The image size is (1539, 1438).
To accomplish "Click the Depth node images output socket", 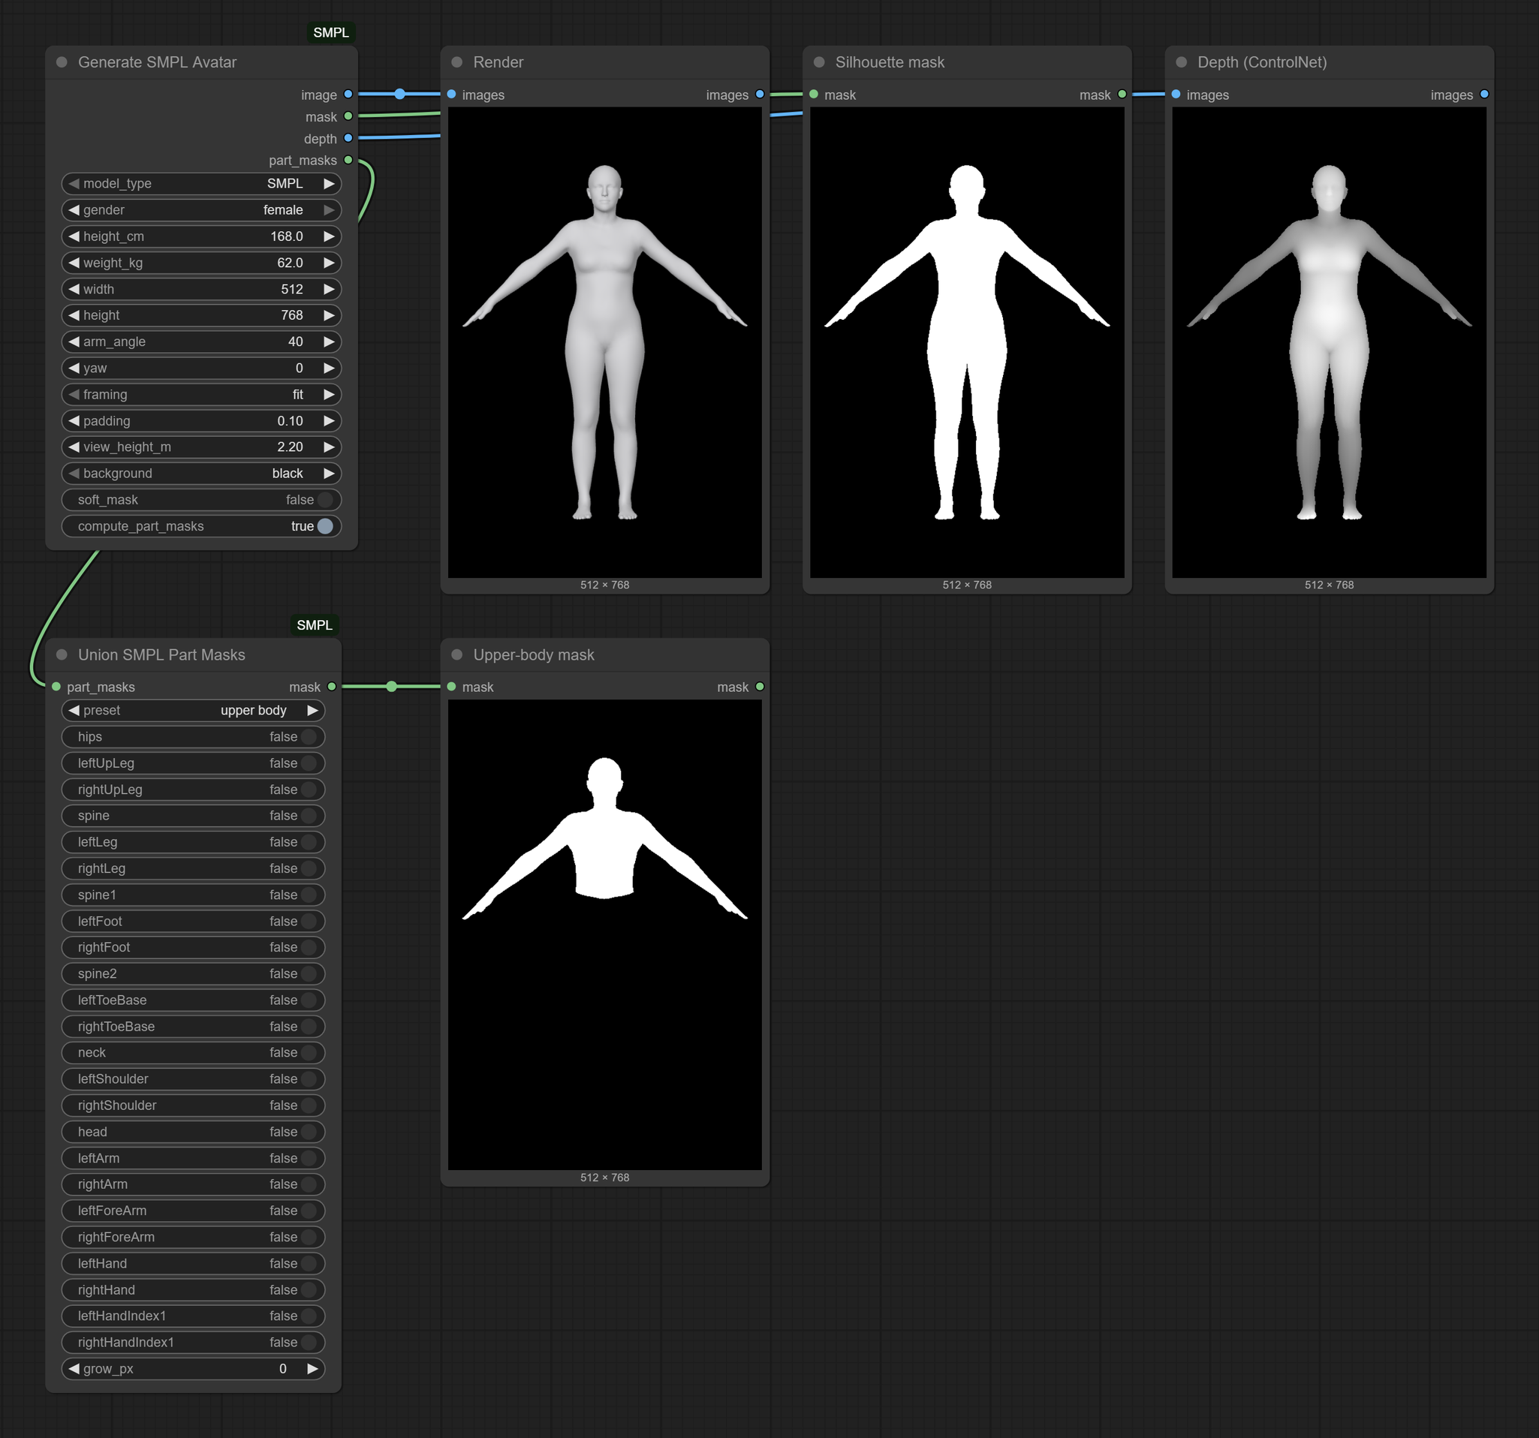I will click(1484, 95).
